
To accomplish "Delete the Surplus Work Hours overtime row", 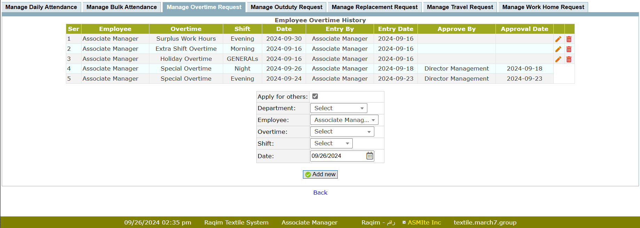I will point(569,39).
